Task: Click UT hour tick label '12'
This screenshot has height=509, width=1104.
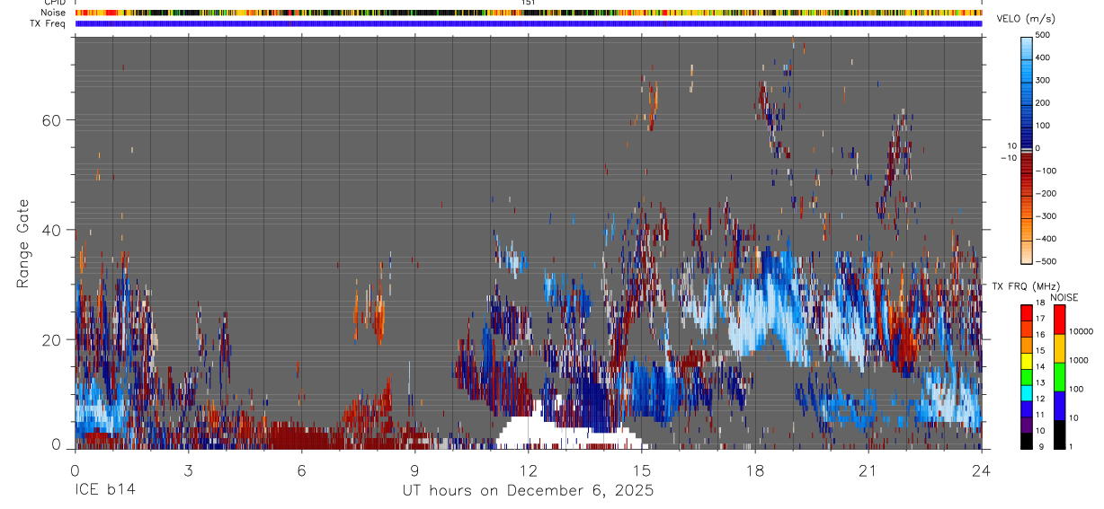Action: [x=529, y=470]
